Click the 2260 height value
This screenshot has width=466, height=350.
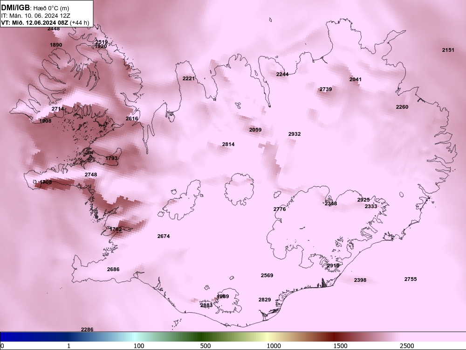coord(402,107)
